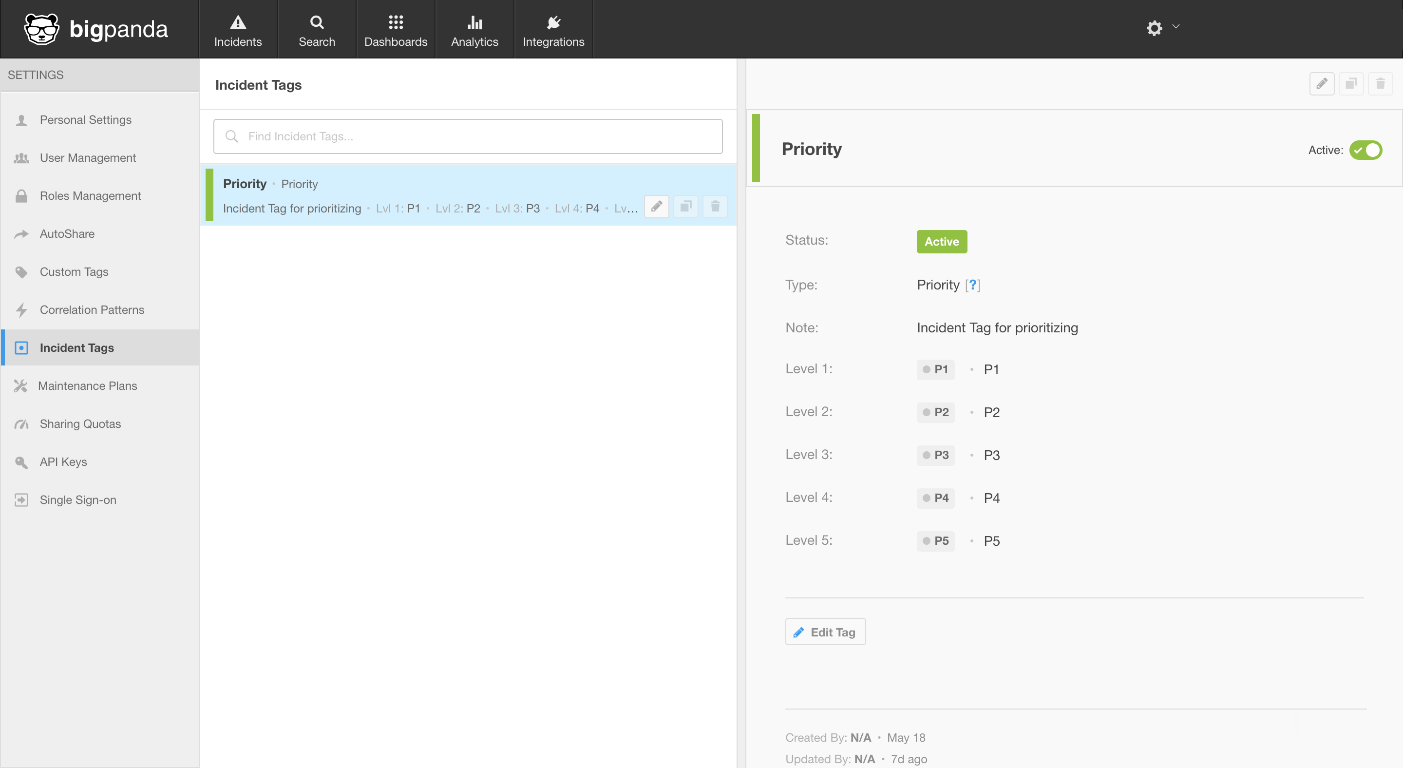Screen dimensions: 1403x768
Task: Open the Integrations plug icon
Action: point(553,23)
